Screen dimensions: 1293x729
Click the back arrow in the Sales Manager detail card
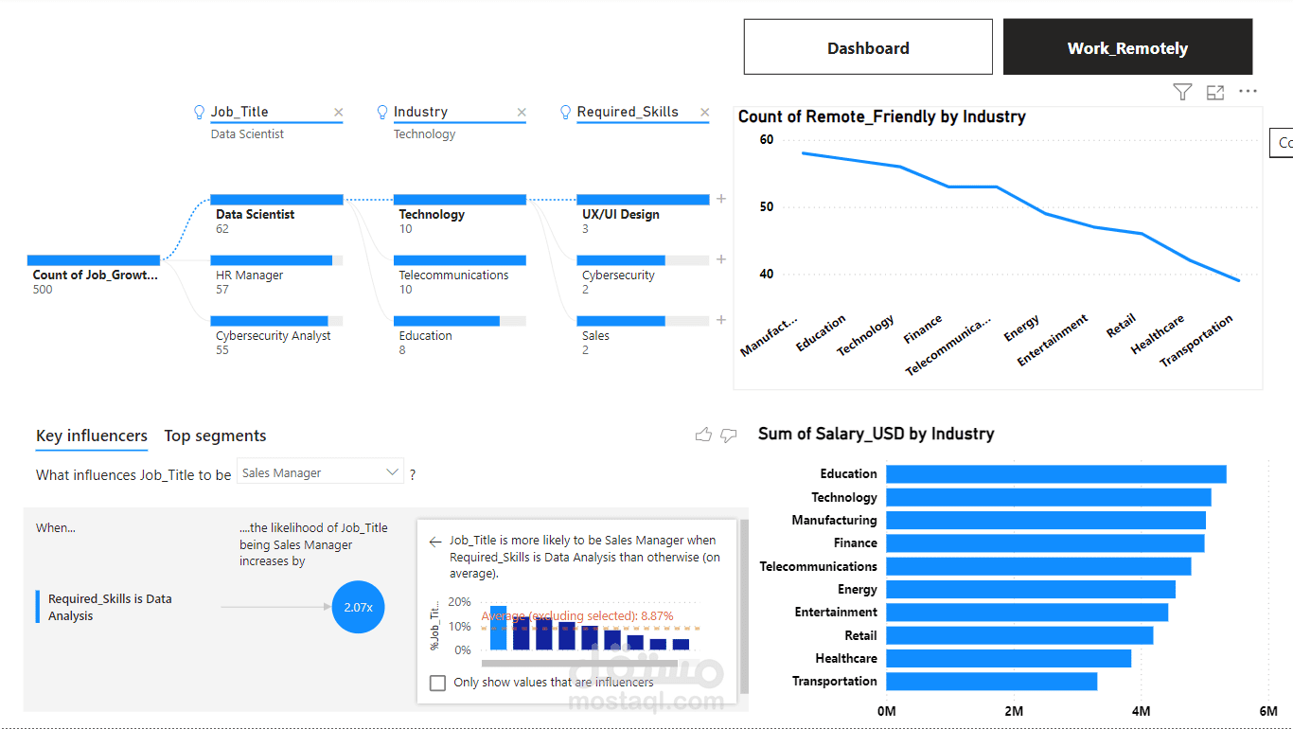coord(435,542)
